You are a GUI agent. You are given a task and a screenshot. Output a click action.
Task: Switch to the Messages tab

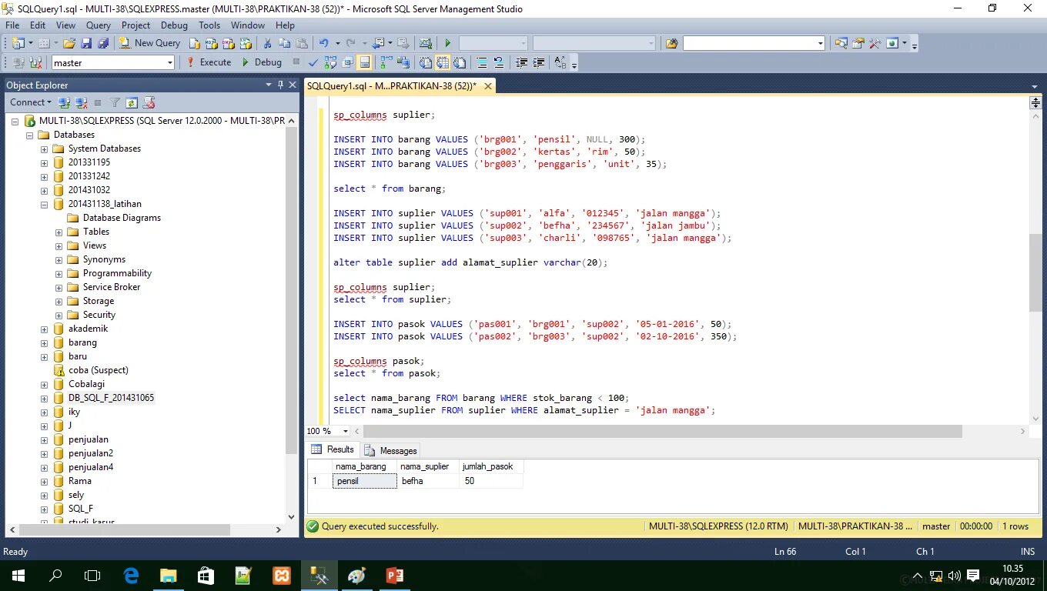click(391, 451)
